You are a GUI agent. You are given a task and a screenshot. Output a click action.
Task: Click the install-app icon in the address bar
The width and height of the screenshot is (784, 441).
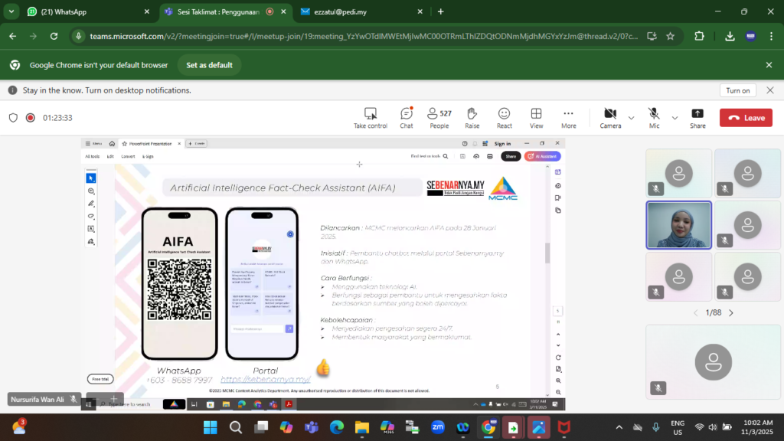652,36
